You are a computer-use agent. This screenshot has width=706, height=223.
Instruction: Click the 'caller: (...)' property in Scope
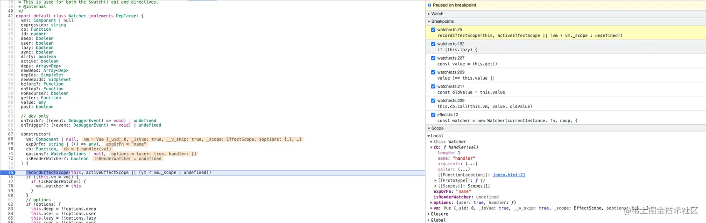click(x=453, y=169)
